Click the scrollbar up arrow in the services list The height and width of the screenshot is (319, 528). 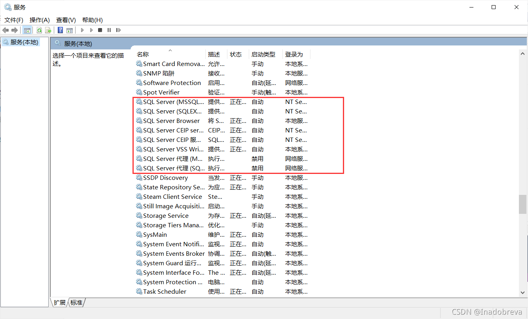[523, 53]
